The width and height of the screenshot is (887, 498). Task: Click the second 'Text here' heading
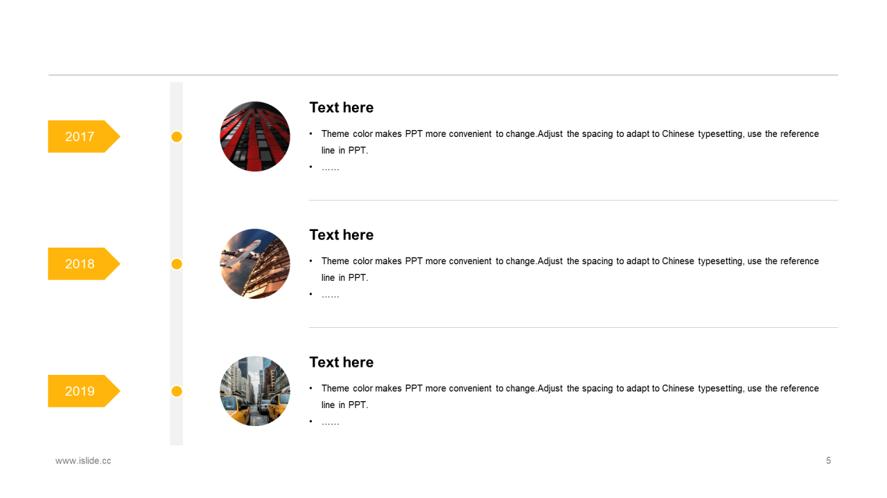(342, 234)
